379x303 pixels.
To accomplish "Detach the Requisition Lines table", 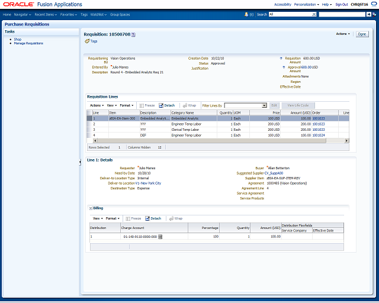I will point(167,105).
